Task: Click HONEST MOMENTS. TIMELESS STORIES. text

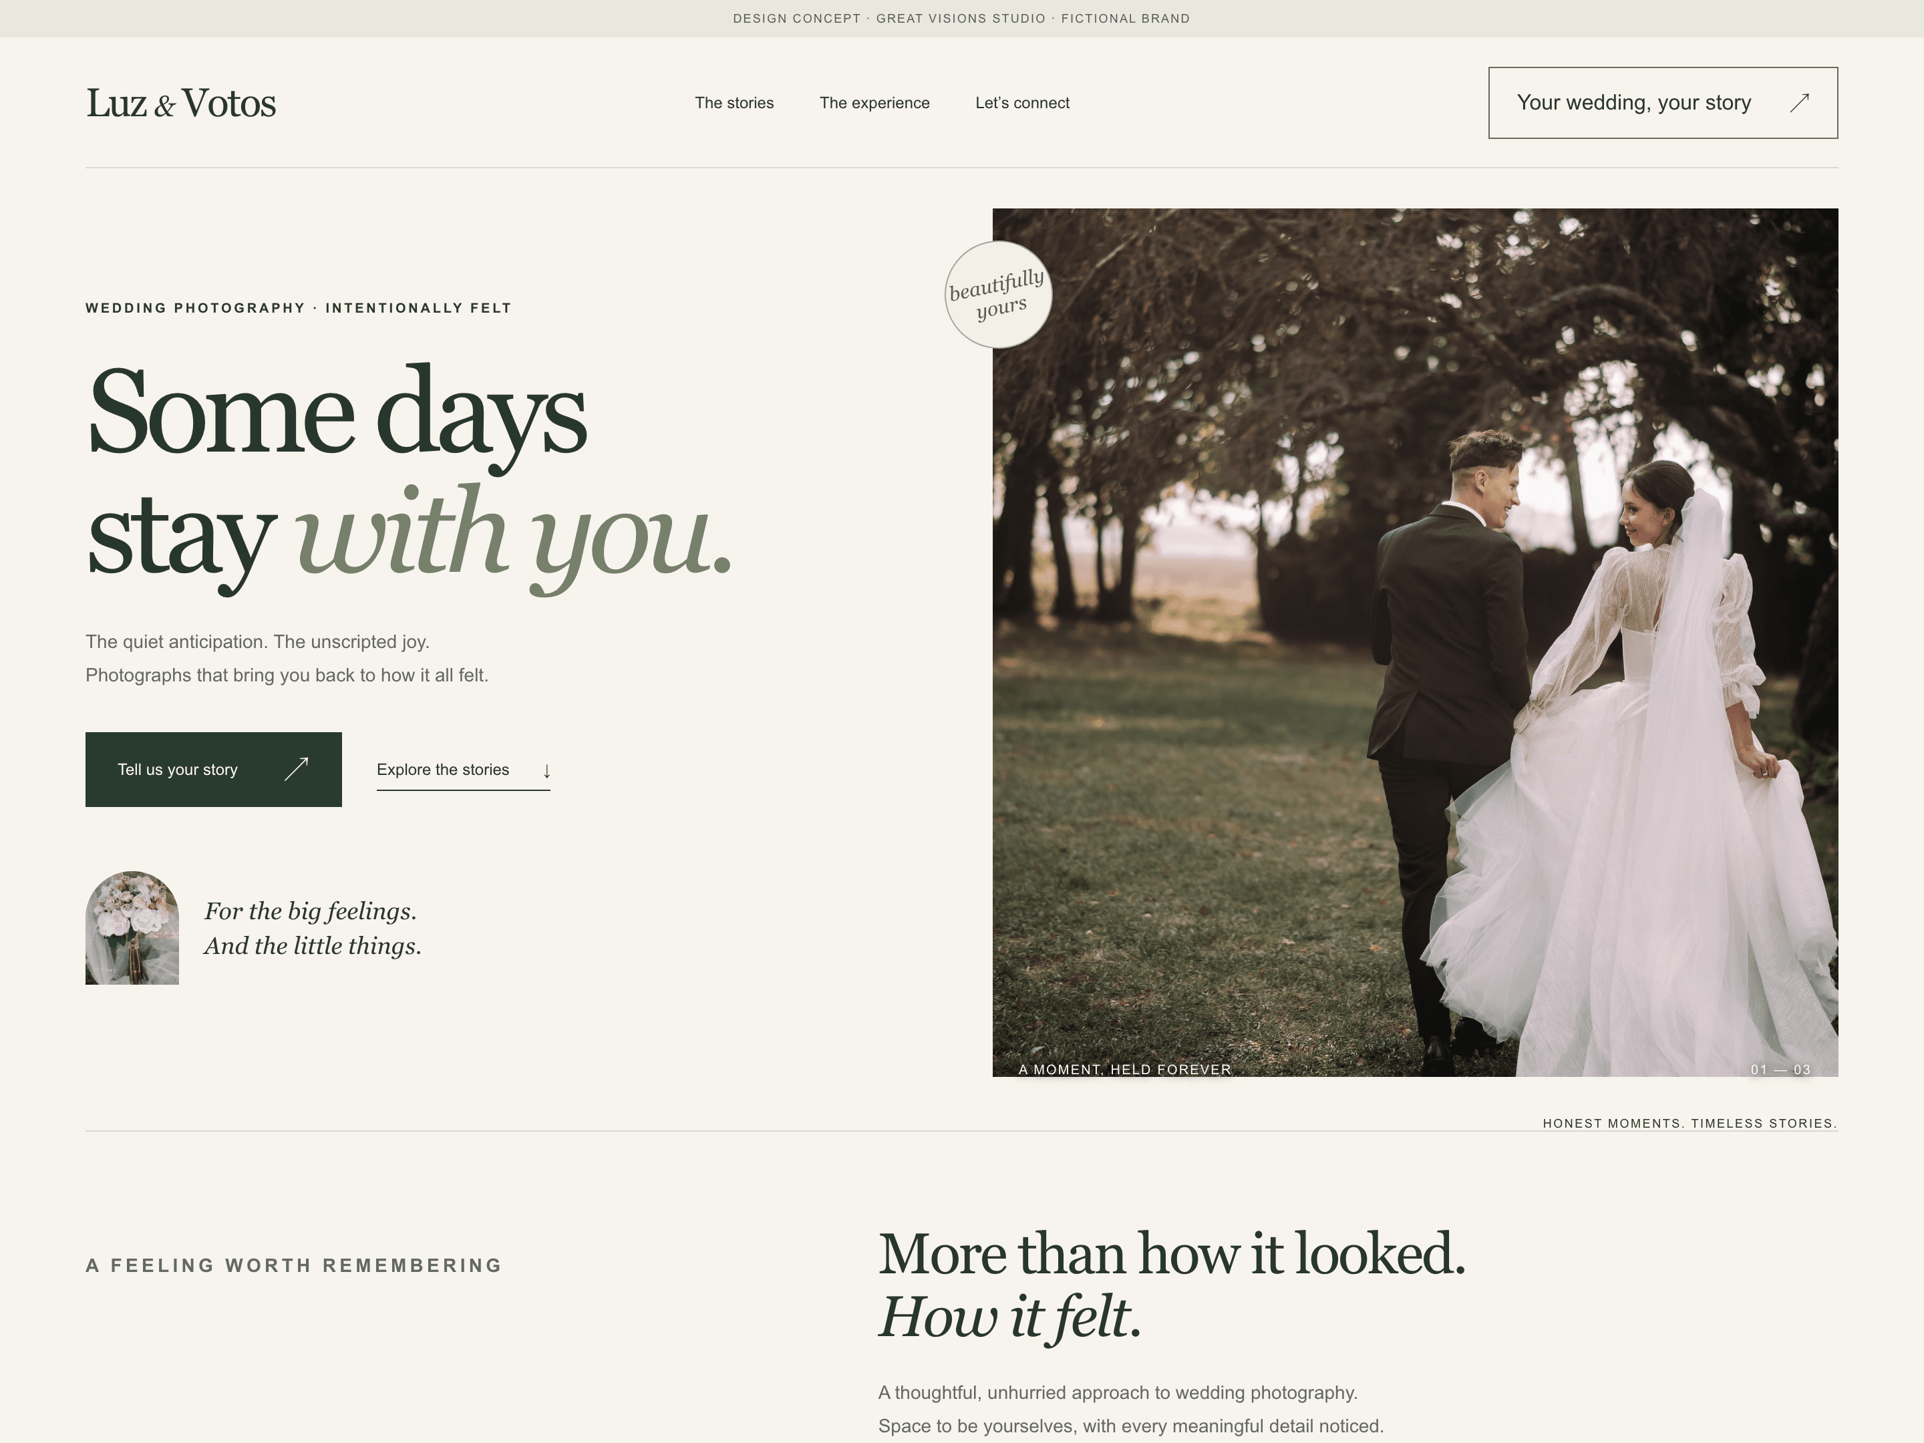Action: 1690,1123
